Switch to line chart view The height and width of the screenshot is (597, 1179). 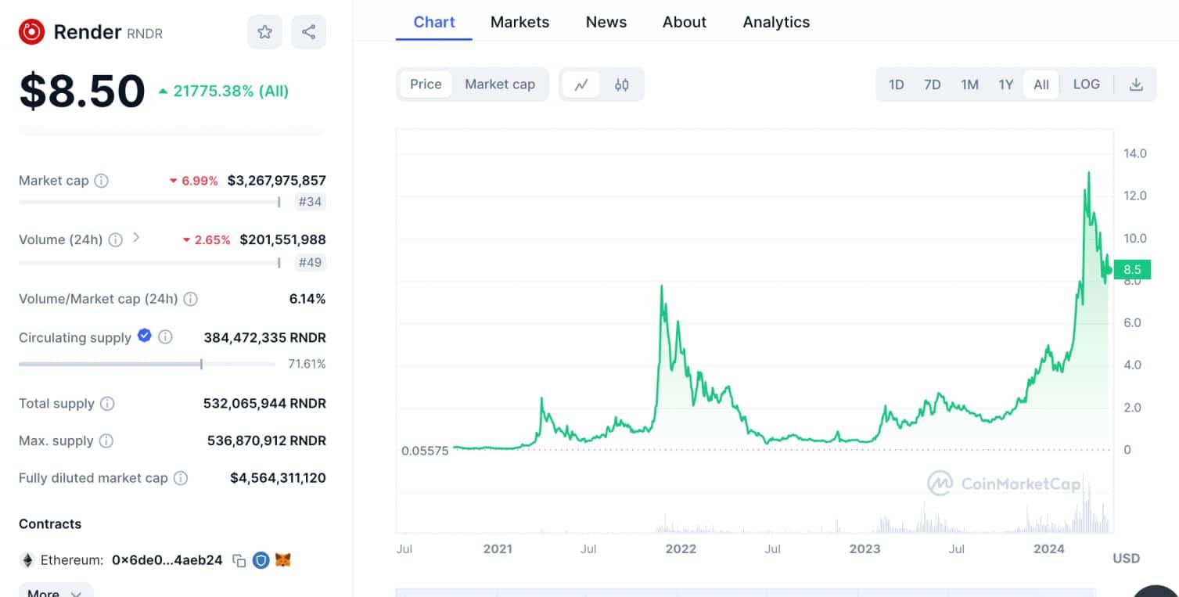581,85
